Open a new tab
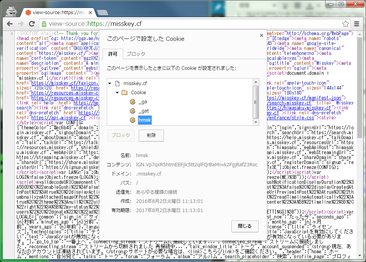This screenshot has width=366, height=262. tap(102, 13)
